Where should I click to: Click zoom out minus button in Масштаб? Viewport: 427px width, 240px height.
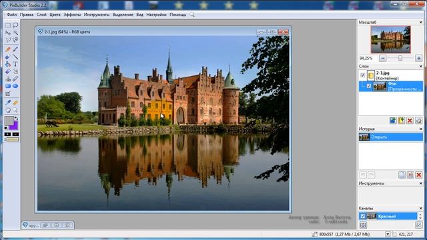pyautogui.click(x=382, y=58)
